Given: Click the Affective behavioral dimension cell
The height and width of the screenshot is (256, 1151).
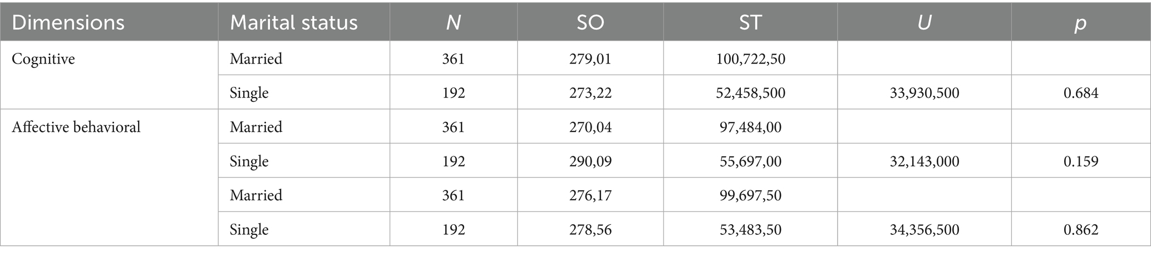Looking at the screenshot, I should [76, 127].
